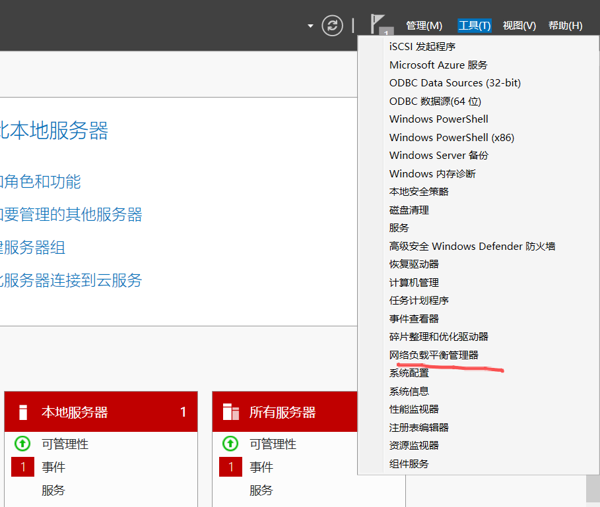
Task: Click the vertical scrollbar at bottom right
Action: 592,488
